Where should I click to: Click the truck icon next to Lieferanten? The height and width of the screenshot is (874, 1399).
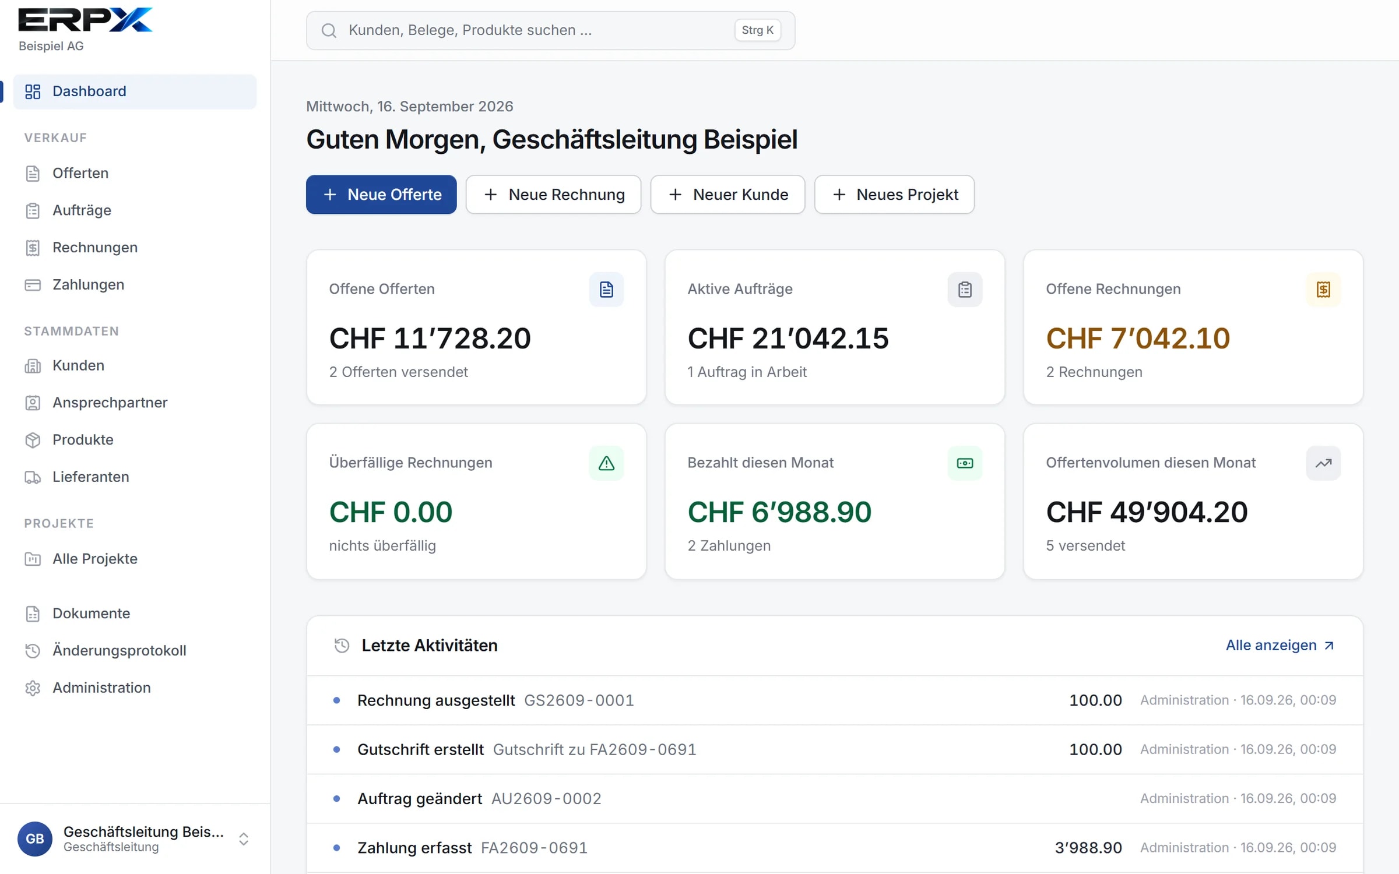point(33,477)
